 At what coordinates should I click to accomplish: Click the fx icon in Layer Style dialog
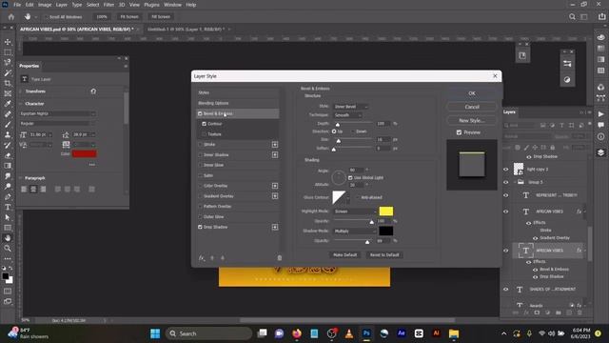point(202,258)
